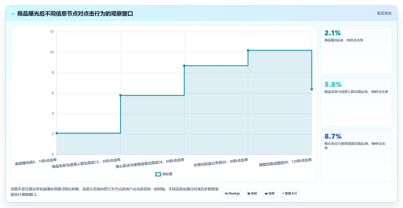Image resolution: width=403 pixels, height=208 pixels.
Task: Click x-axis label 商品曝光后0，15秒点击率
Action: pos(36,162)
